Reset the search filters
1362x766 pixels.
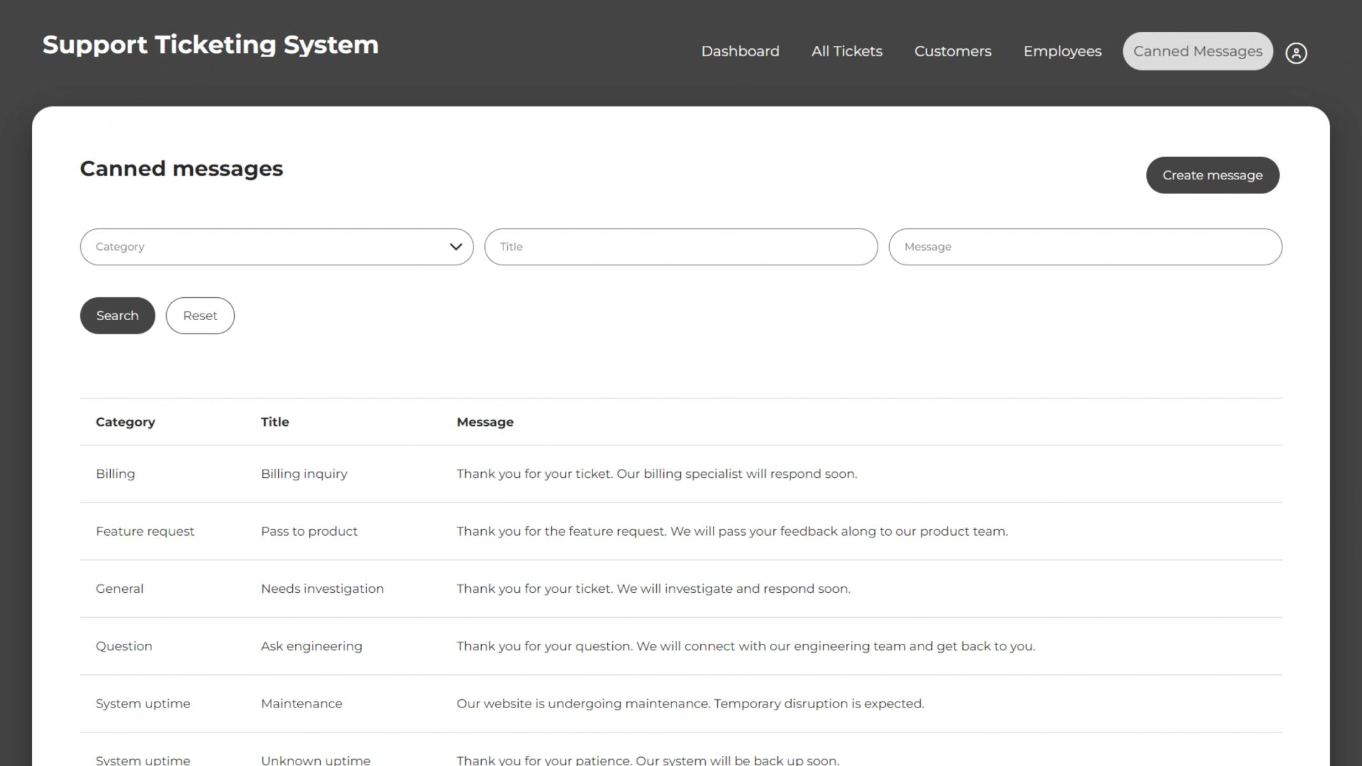200,316
